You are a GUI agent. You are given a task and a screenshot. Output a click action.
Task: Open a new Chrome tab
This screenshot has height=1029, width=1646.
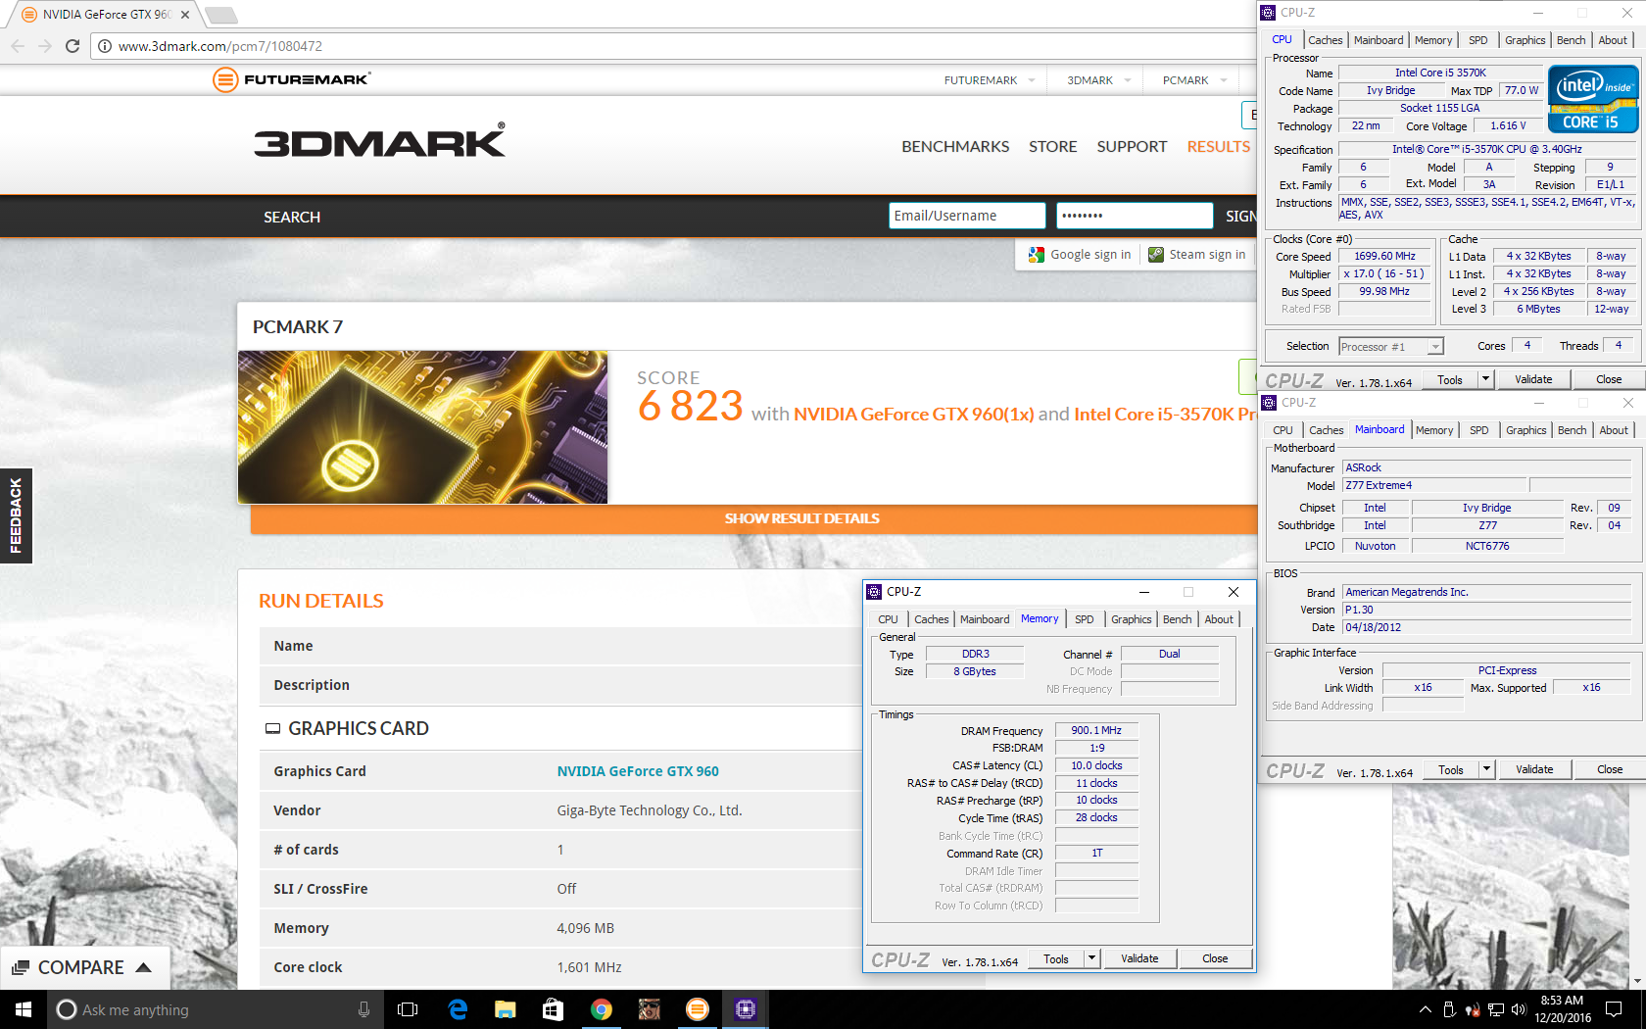[221, 15]
